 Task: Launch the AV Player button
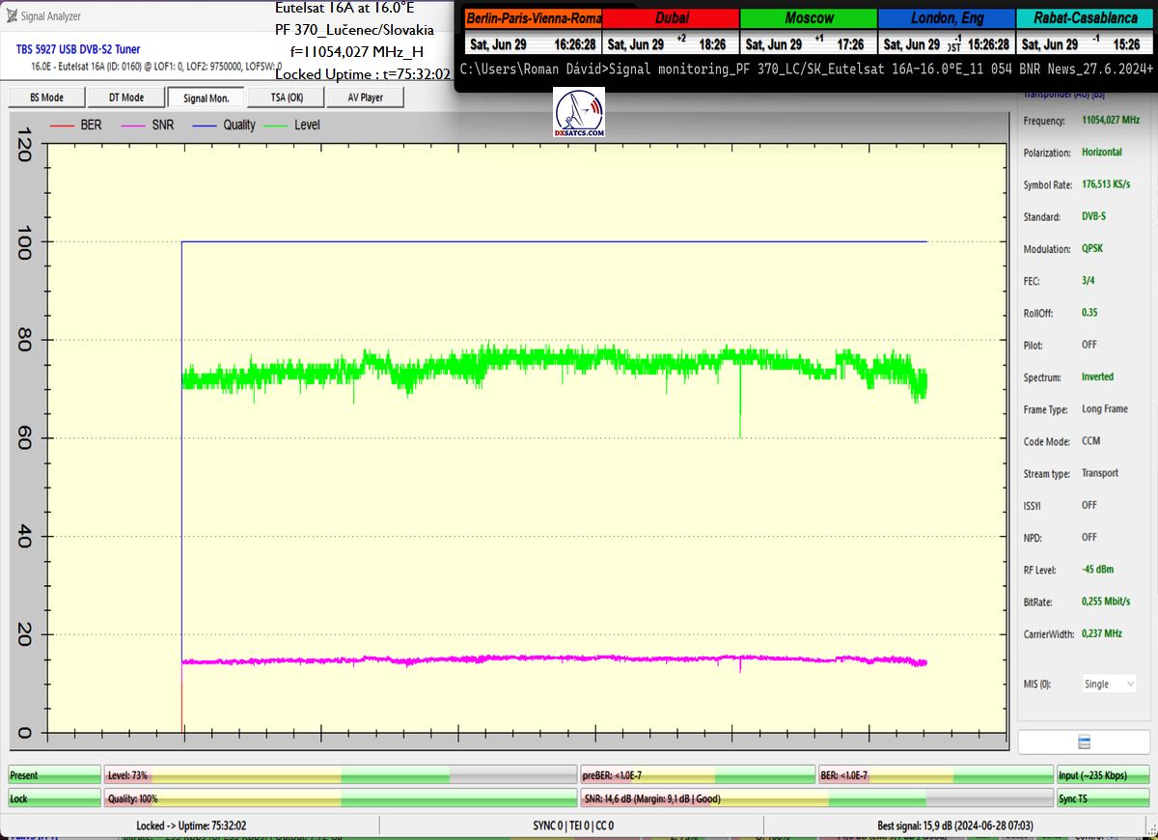(x=364, y=98)
